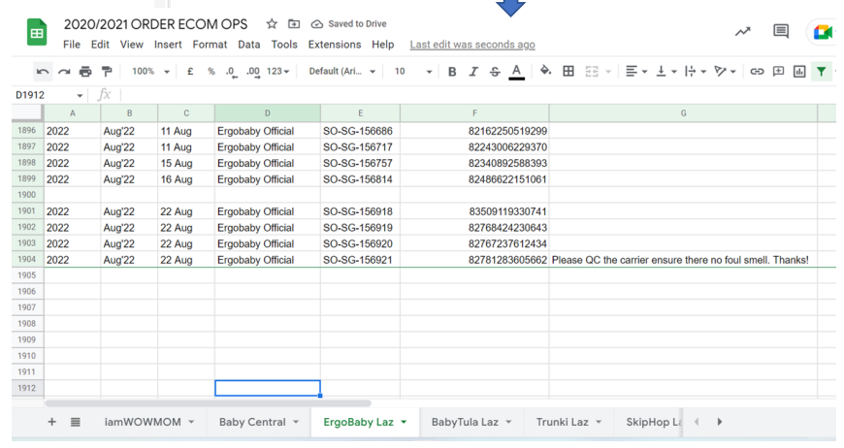
Task: Click the Saved to Drive cloud status
Action: point(349,23)
